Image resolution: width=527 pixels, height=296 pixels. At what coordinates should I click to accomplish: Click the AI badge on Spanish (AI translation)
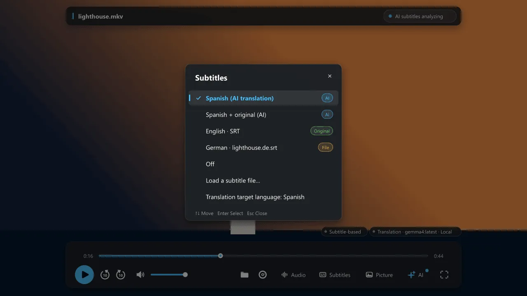pyautogui.click(x=327, y=98)
